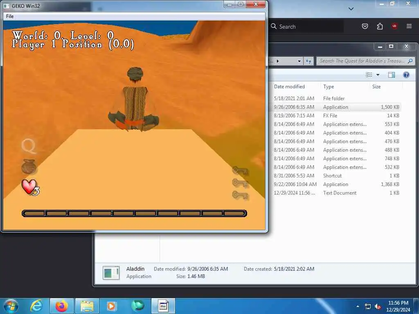
Task: Open File Explorer taskbar button
Action: pyautogui.click(x=87, y=306)
